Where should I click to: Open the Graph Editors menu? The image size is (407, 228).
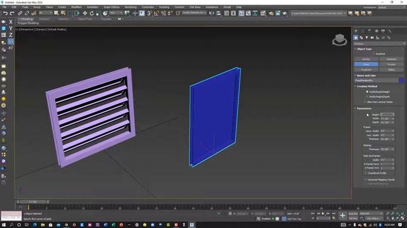tap(112, 7)
